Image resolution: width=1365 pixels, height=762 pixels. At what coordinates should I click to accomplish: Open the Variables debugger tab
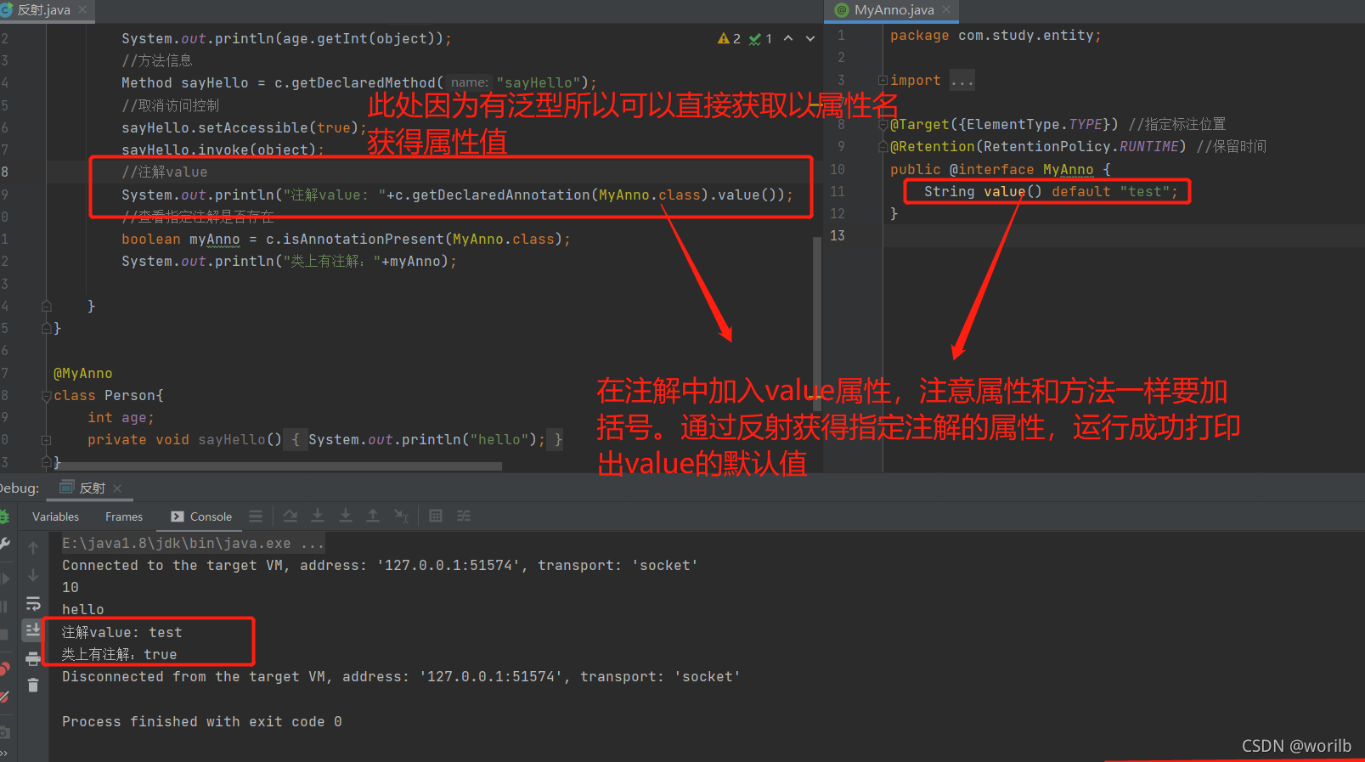pyautogui.click(x=55, y=516)
